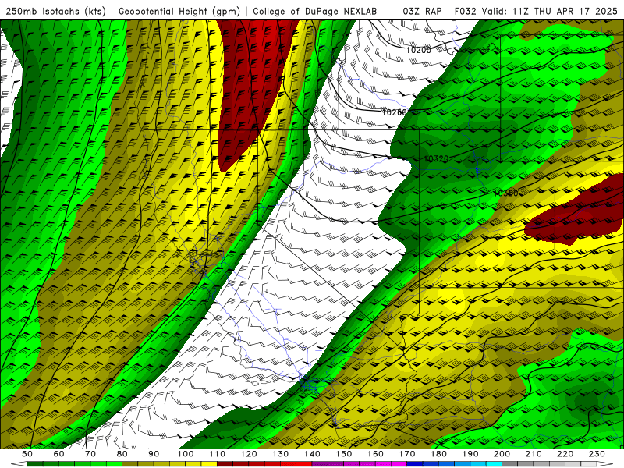Screen dimensions: 624x468
Task: Click the 170 value on the color scale
Action: coord(407,454)
